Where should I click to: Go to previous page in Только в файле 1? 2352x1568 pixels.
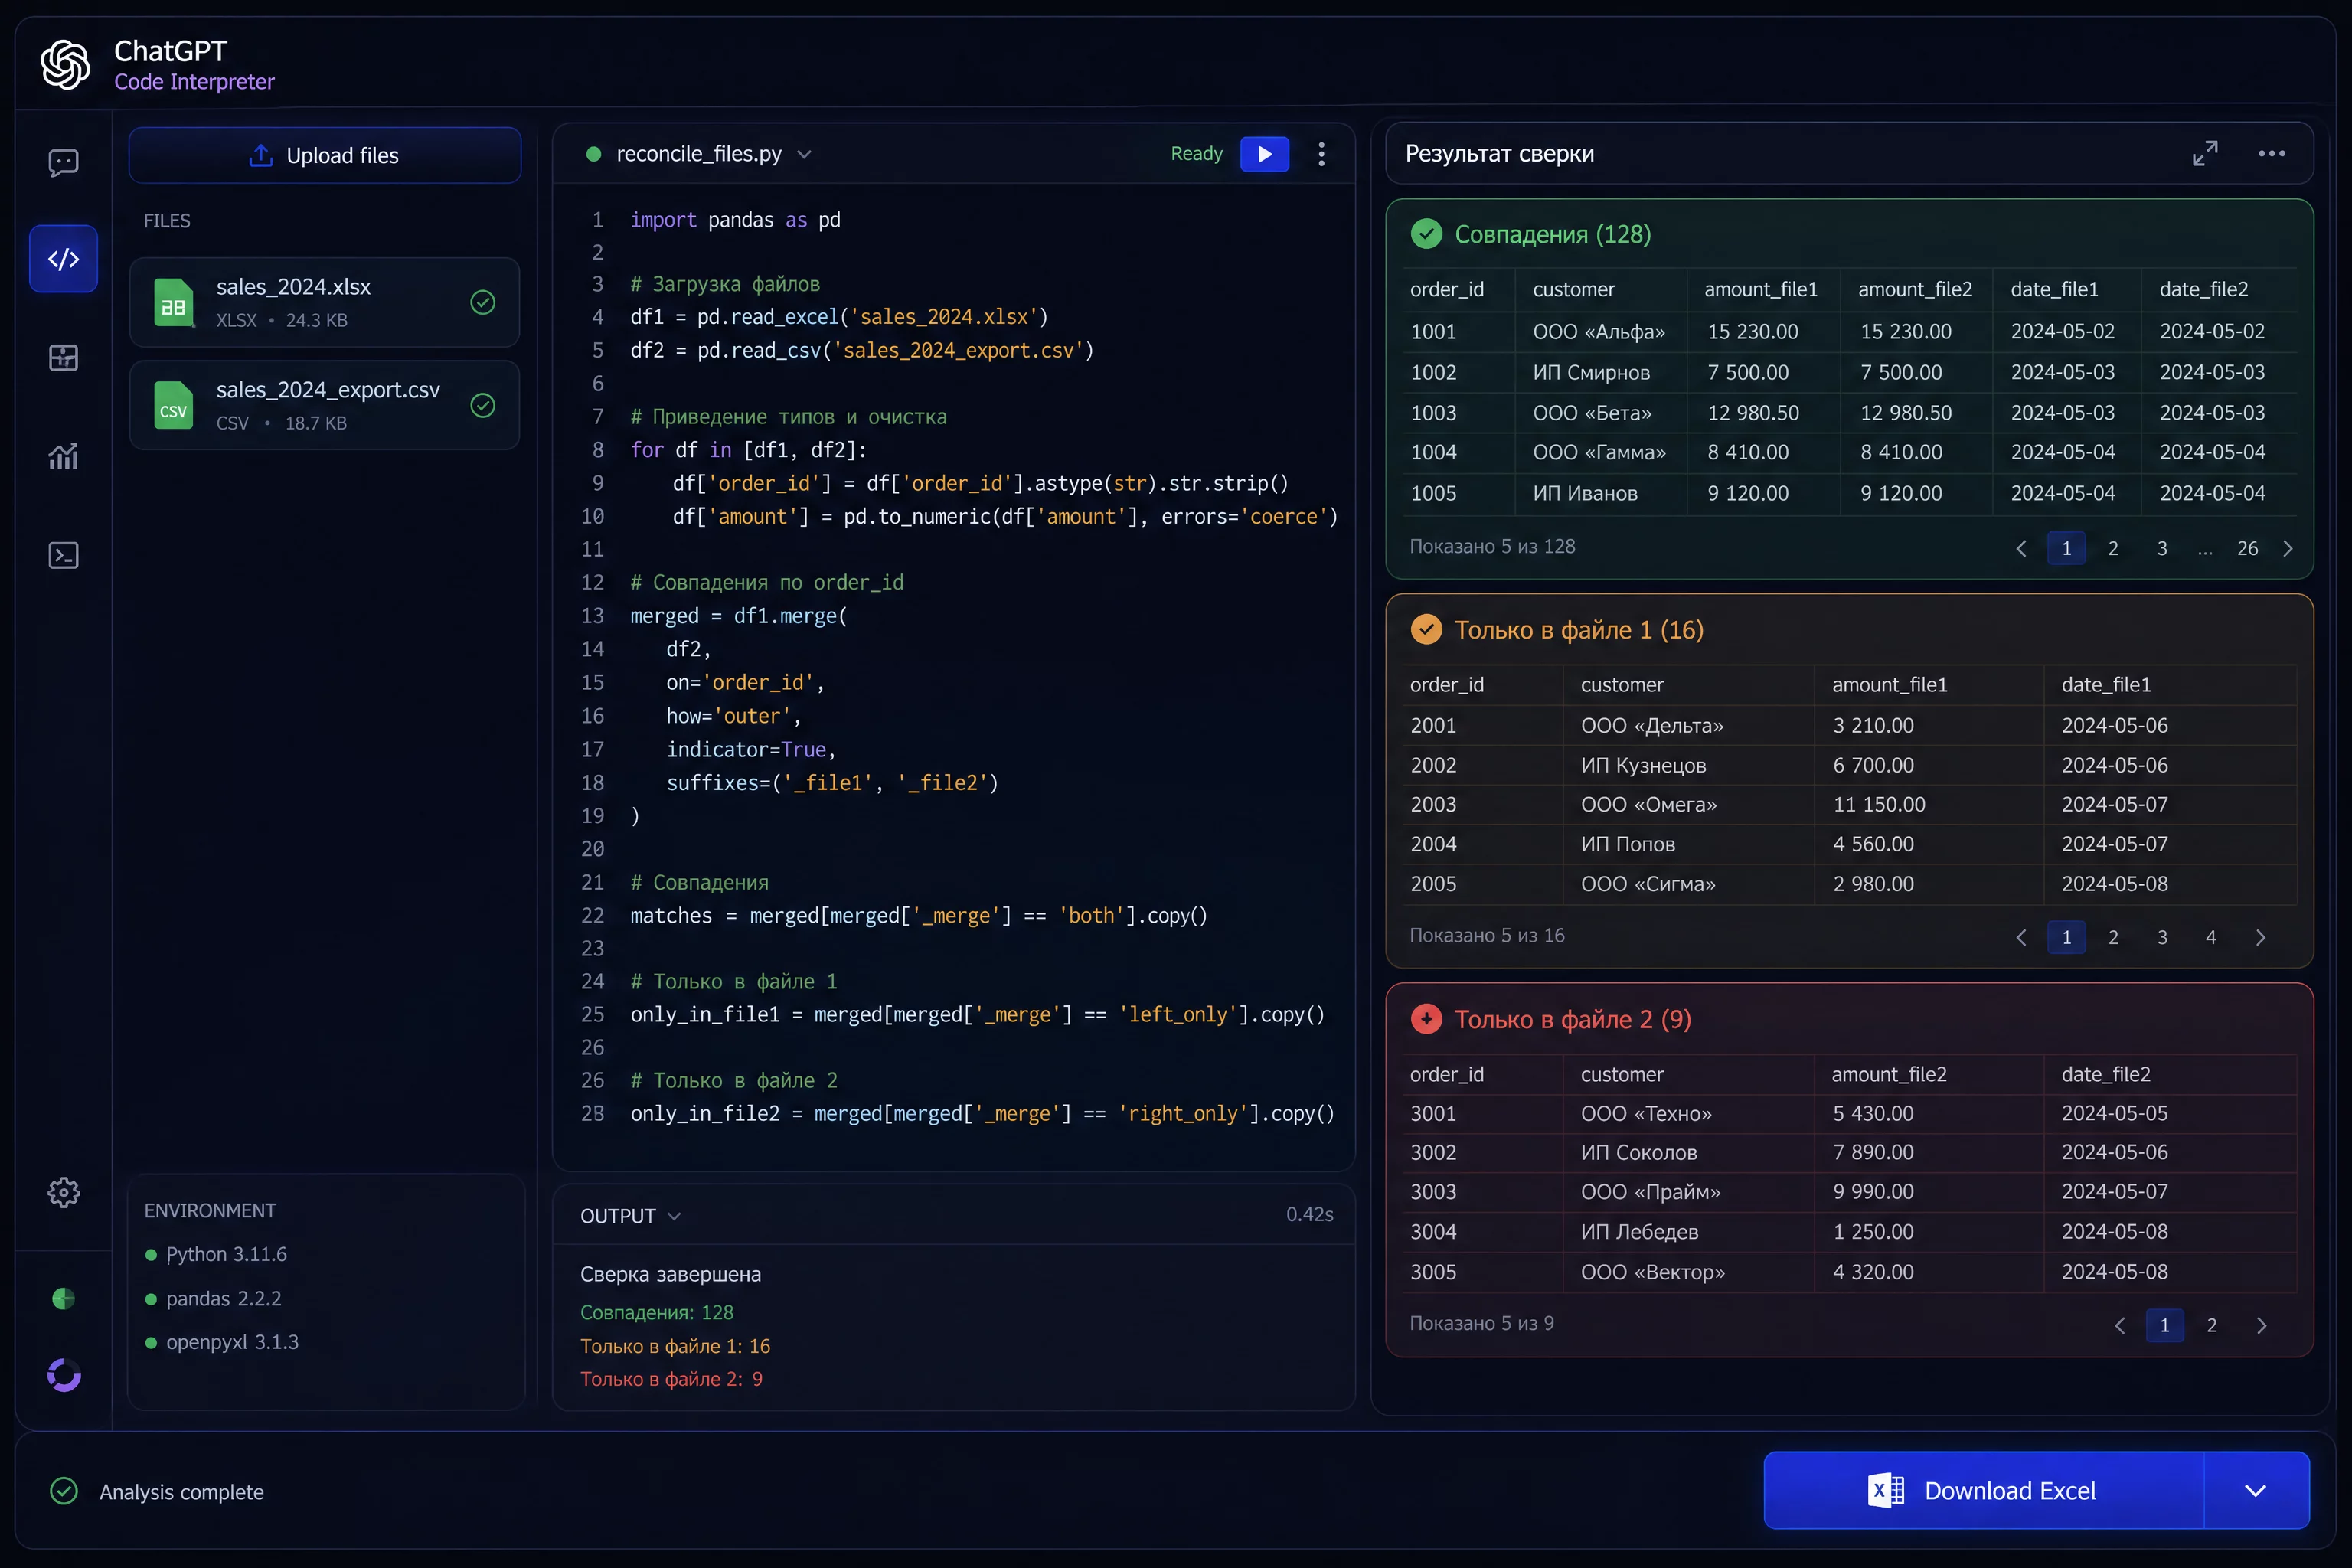point(2021,937)
